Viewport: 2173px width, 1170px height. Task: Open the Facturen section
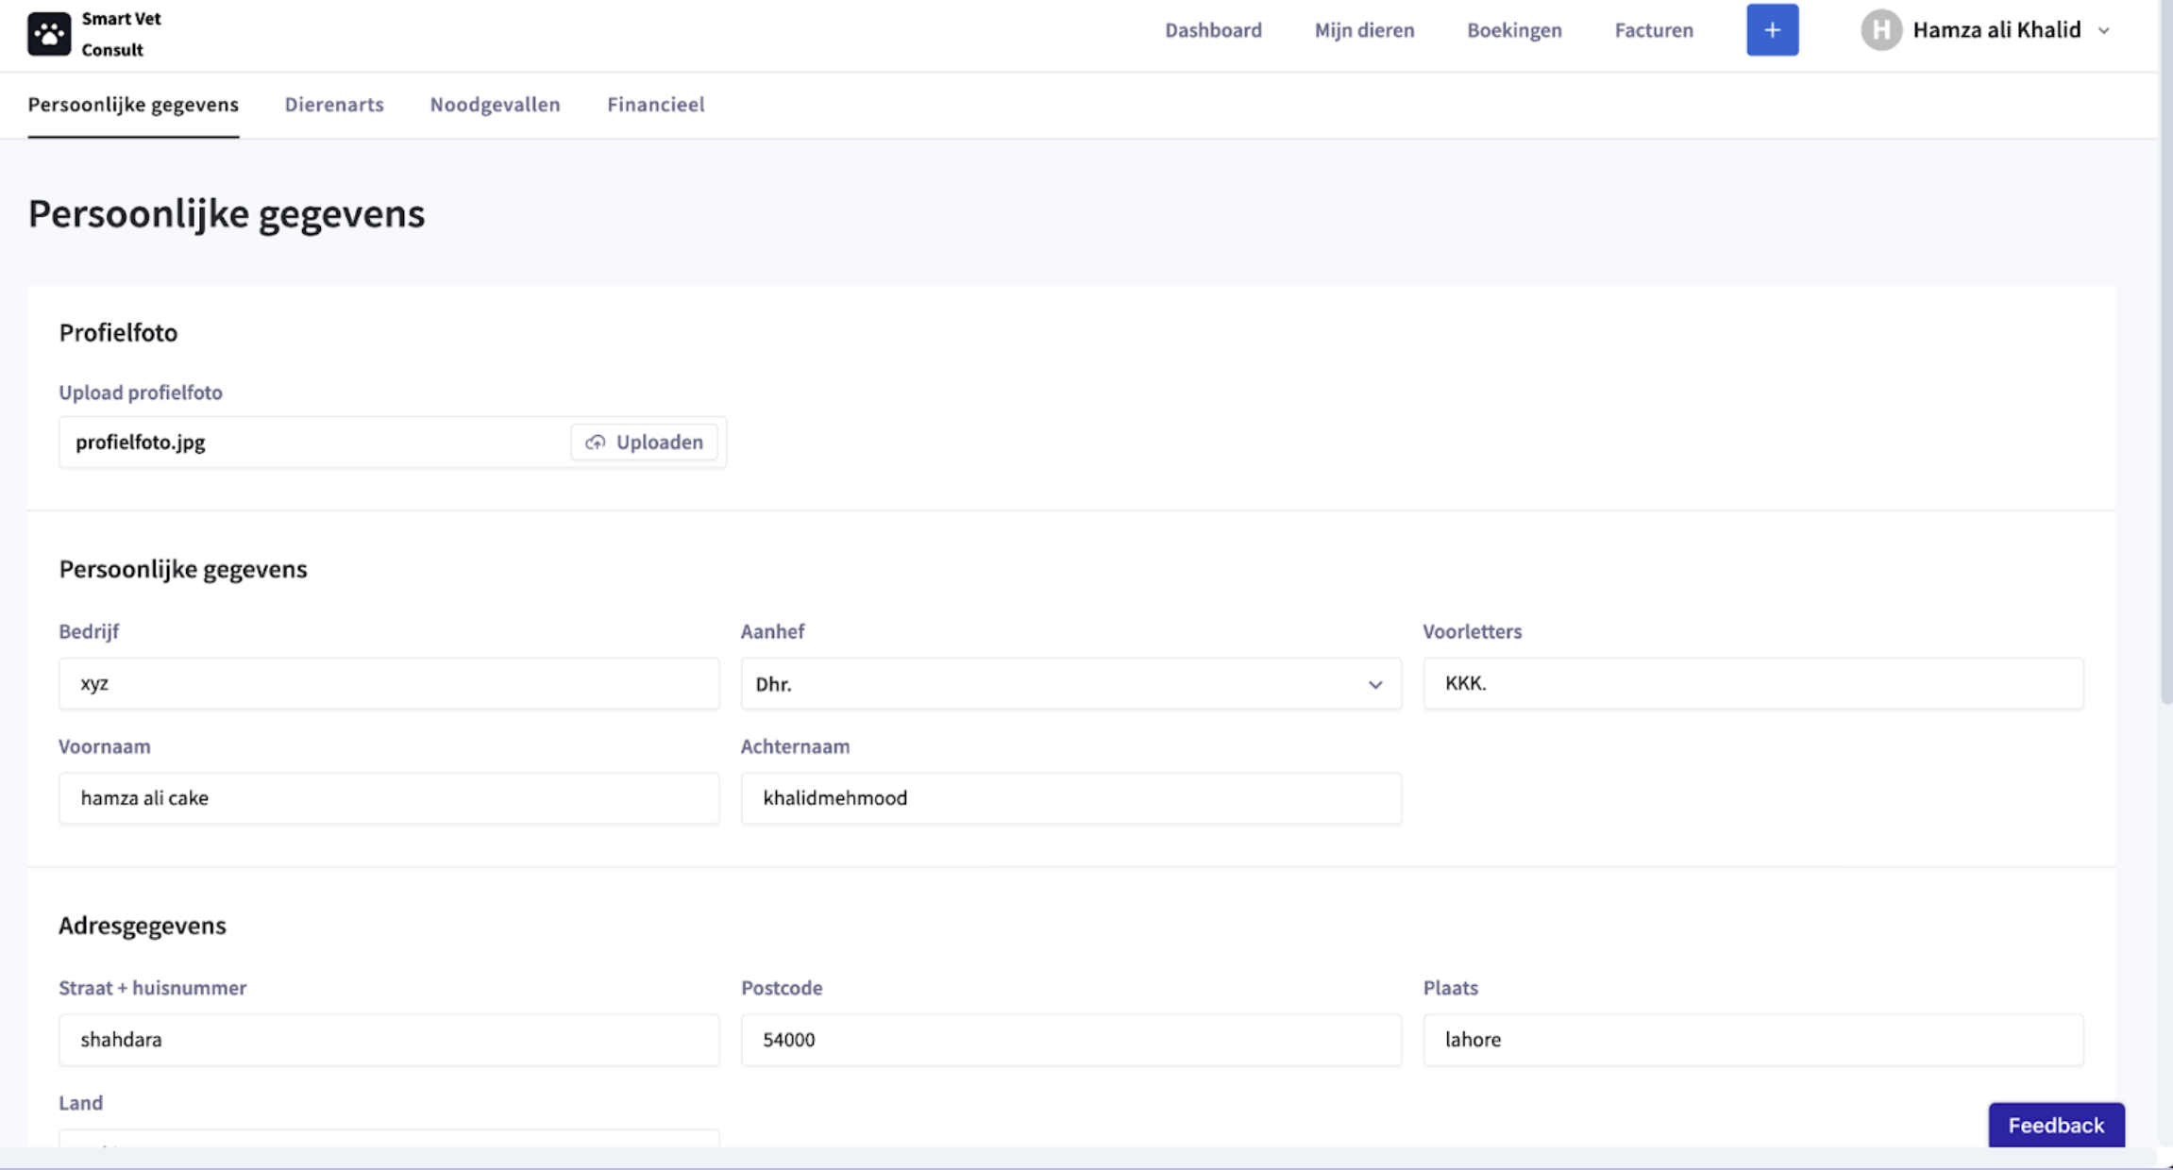[1653, 29]
